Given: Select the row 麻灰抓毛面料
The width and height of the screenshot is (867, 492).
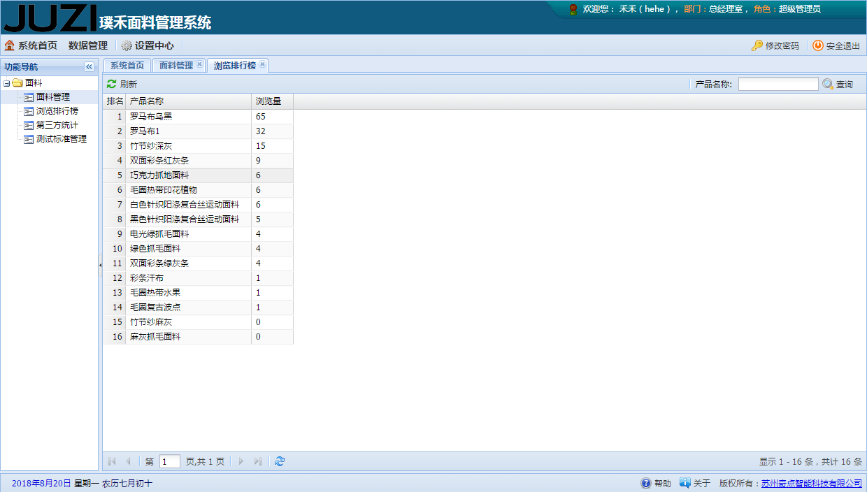Looking at the screenshot, I should tap(198, 337).
